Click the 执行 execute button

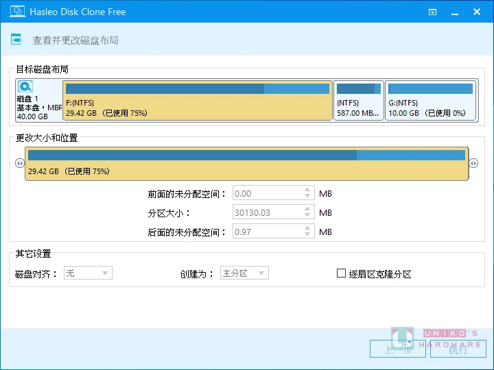coord(458,349)
